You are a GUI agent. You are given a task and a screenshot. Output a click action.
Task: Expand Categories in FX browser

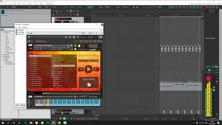coord(2,55)
